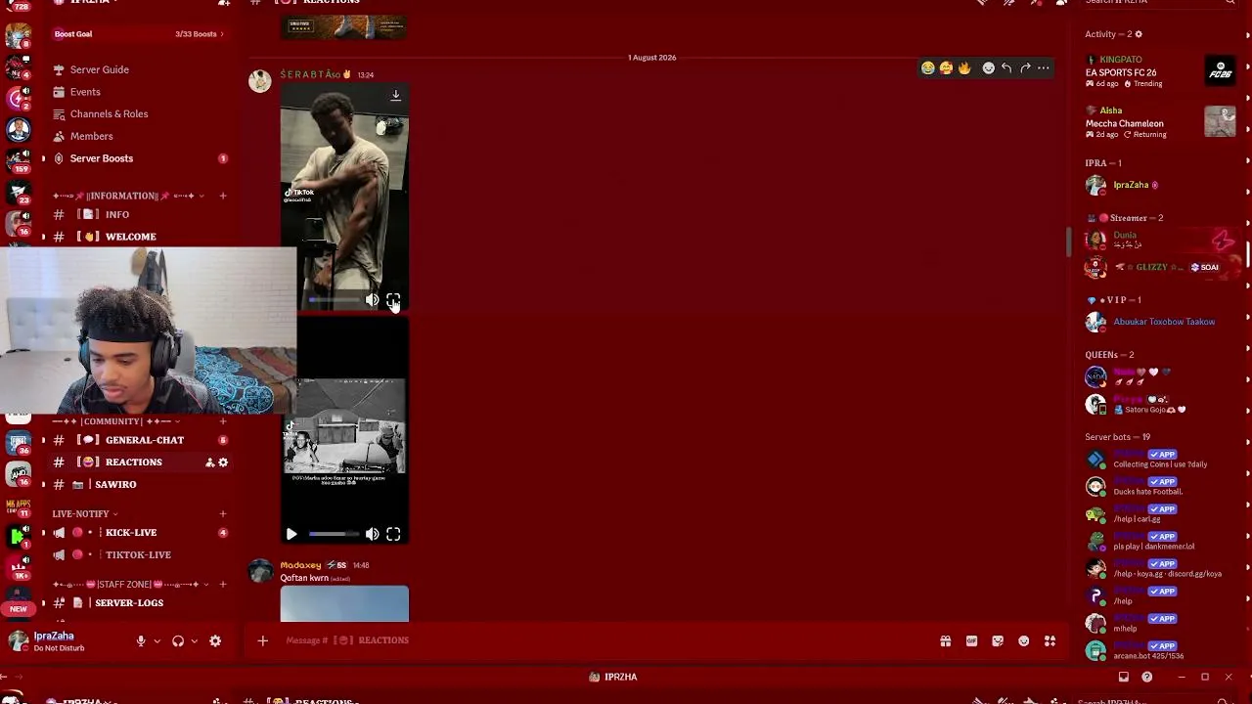Deafen with the headphones button
Screen dimensions: 1252x704
point(178,641)
